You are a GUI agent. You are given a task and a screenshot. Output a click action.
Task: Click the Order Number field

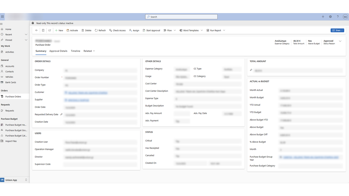coord(100,78)
